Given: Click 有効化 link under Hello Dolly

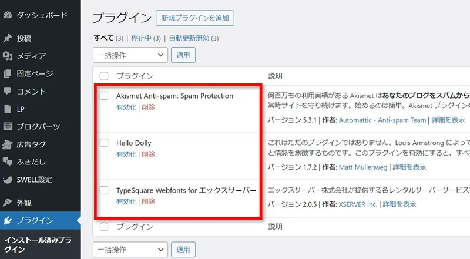Looking at the screenshot, I should tap(126, 154).
